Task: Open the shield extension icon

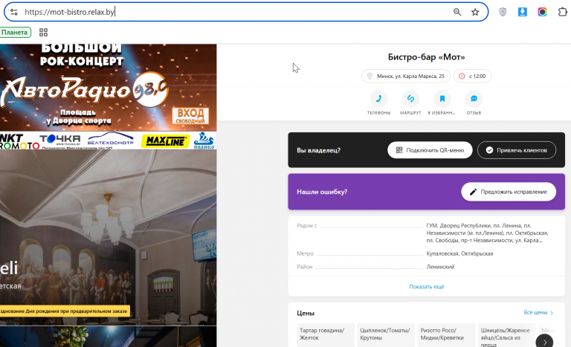Action: (x=503, y=12)
